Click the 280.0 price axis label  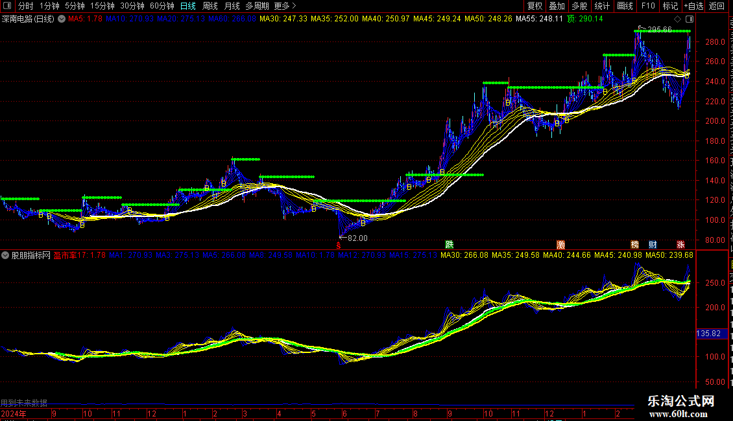[x=715, y=41]
